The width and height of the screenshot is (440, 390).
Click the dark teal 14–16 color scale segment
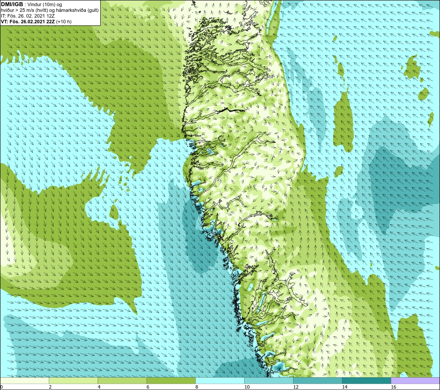pyautogui.click(x=367, y=380)
